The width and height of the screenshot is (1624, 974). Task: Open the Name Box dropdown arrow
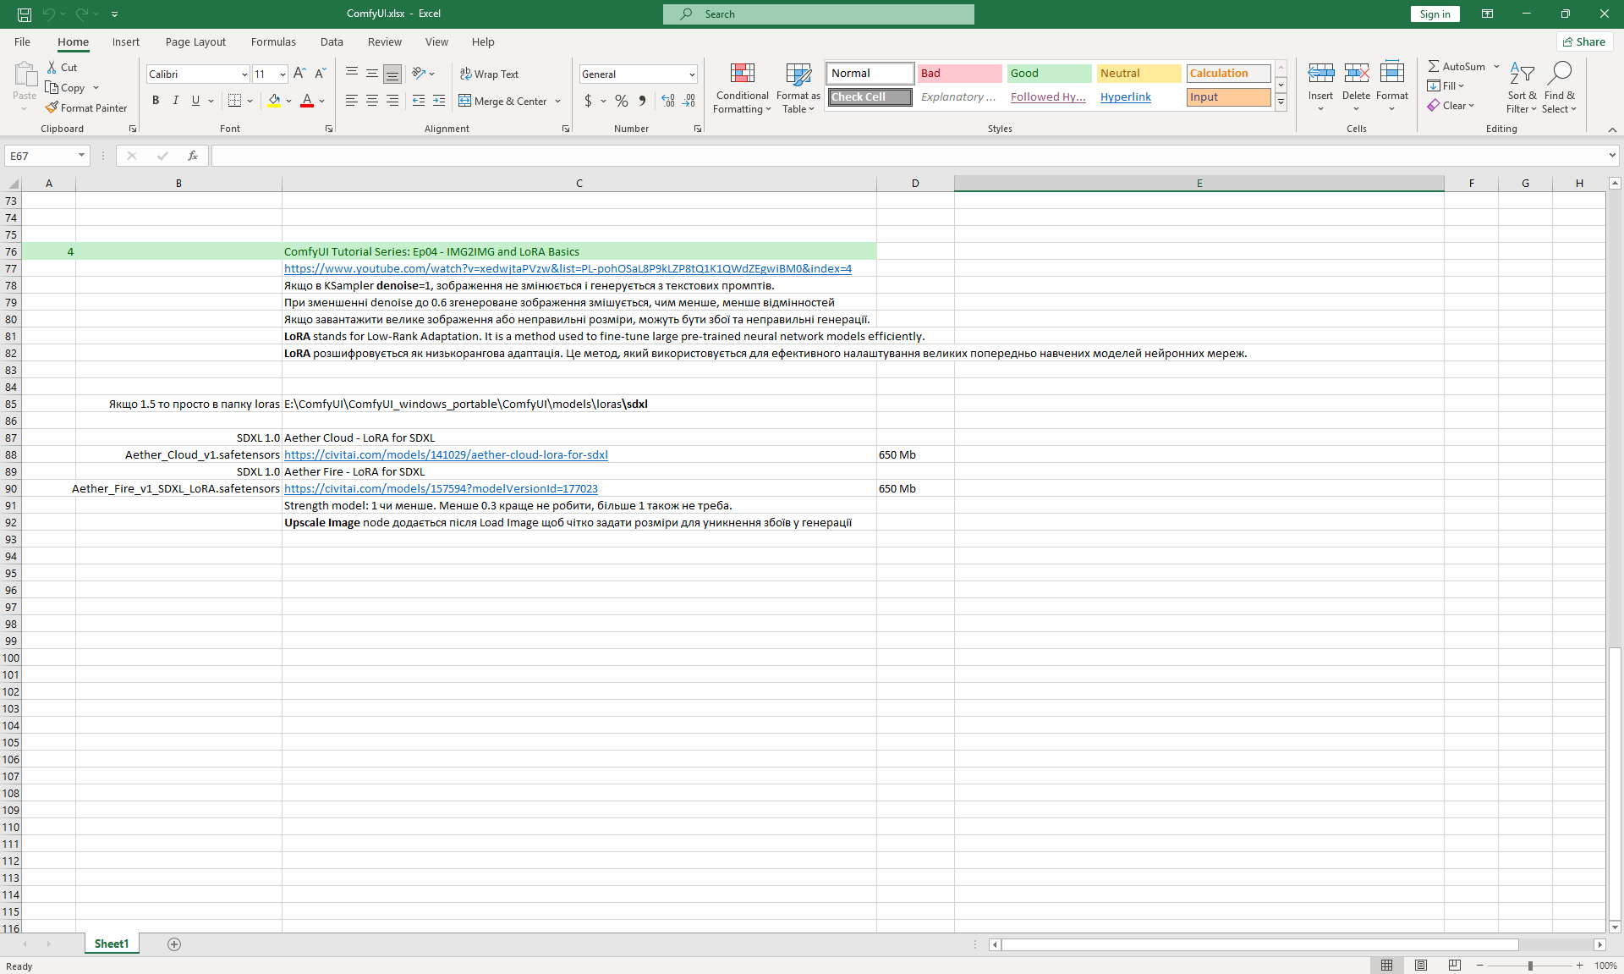81,156
